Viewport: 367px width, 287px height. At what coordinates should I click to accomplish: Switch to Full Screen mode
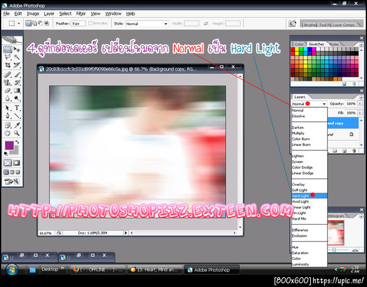point(18,173)
